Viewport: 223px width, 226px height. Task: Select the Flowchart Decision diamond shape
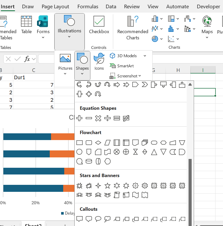98,143
